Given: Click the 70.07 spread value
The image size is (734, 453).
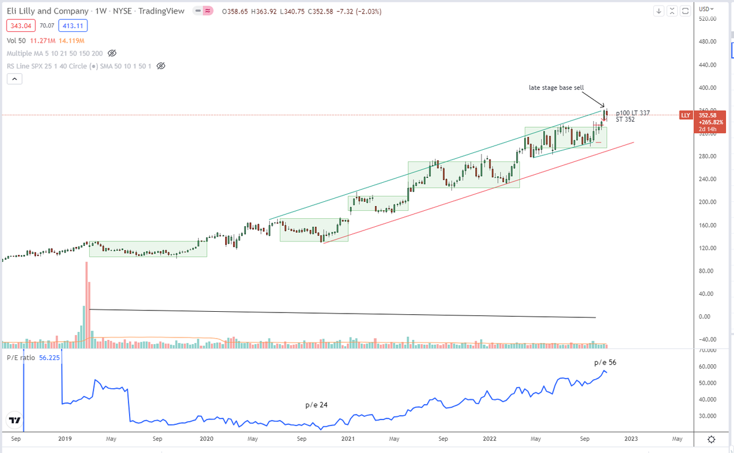Looking at the screenshot, I should coord(46,26).
